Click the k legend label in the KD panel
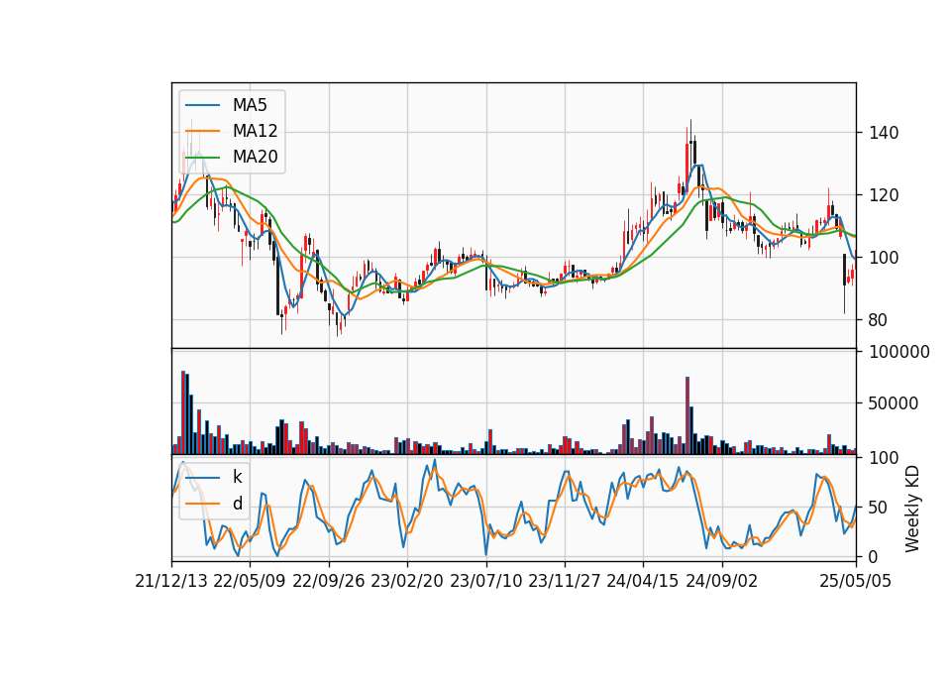Screen dimensions: 951x684 237,477
